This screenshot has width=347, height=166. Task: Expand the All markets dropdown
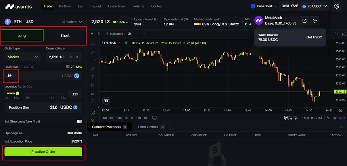72,22
